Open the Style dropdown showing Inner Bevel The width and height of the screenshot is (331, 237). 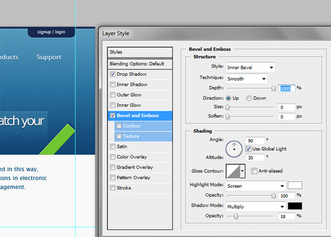pos(250,68)
